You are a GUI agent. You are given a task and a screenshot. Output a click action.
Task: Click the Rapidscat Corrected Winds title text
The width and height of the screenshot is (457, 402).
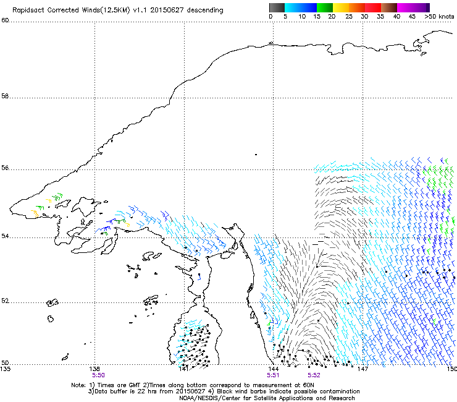click(118, 10)
